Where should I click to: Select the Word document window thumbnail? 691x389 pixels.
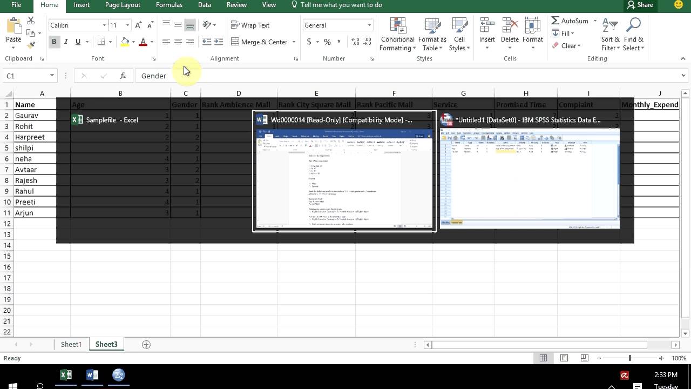344,172
